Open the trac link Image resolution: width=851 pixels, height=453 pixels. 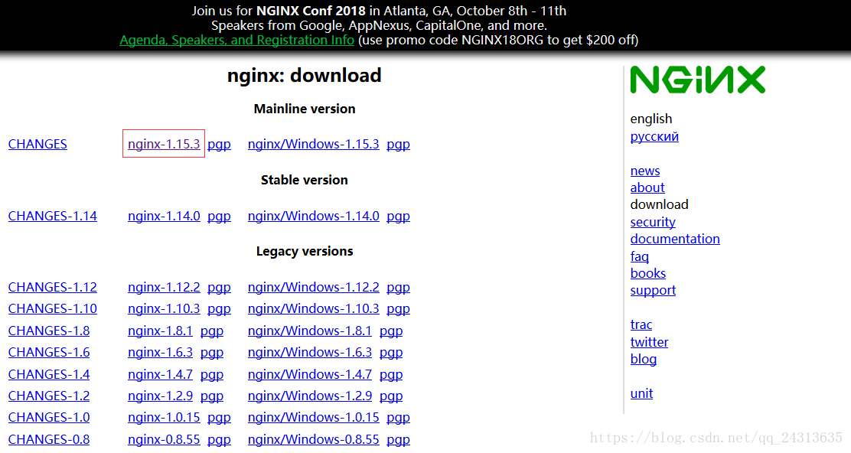point(641,325)
